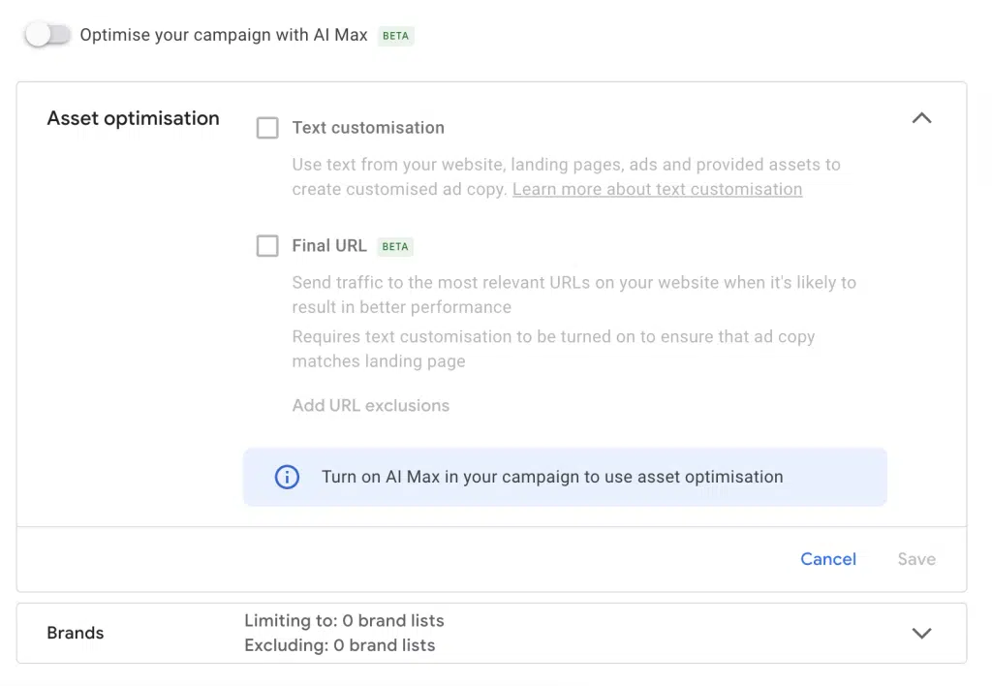
Task: Toggle the AI Max optimisation switch
Action: click(48, 35)
